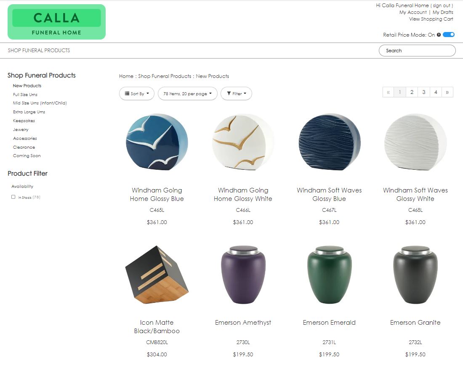Expand the Sort By dropdown

point(137,94)
